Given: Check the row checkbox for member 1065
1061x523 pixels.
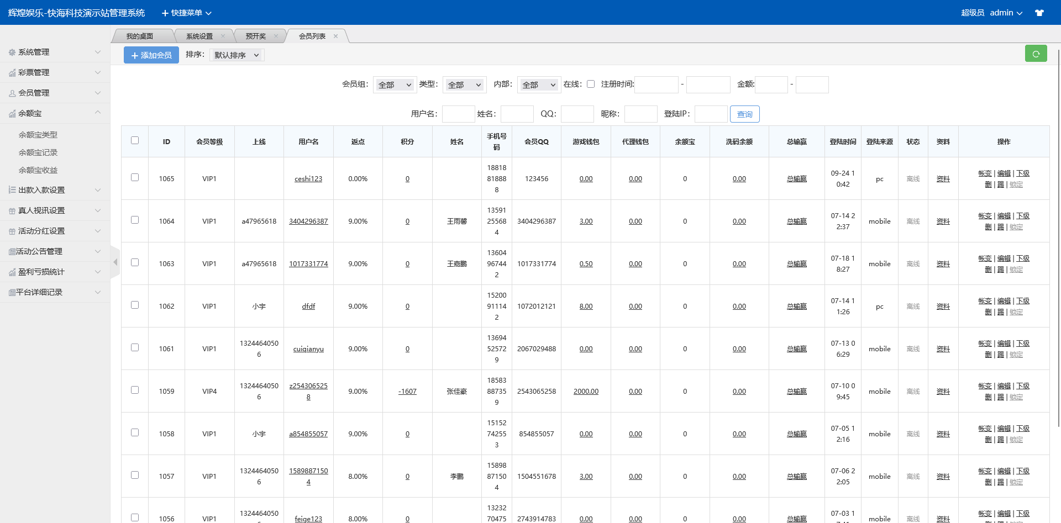Looking at the screenshot, I should [x=135, y=177].
